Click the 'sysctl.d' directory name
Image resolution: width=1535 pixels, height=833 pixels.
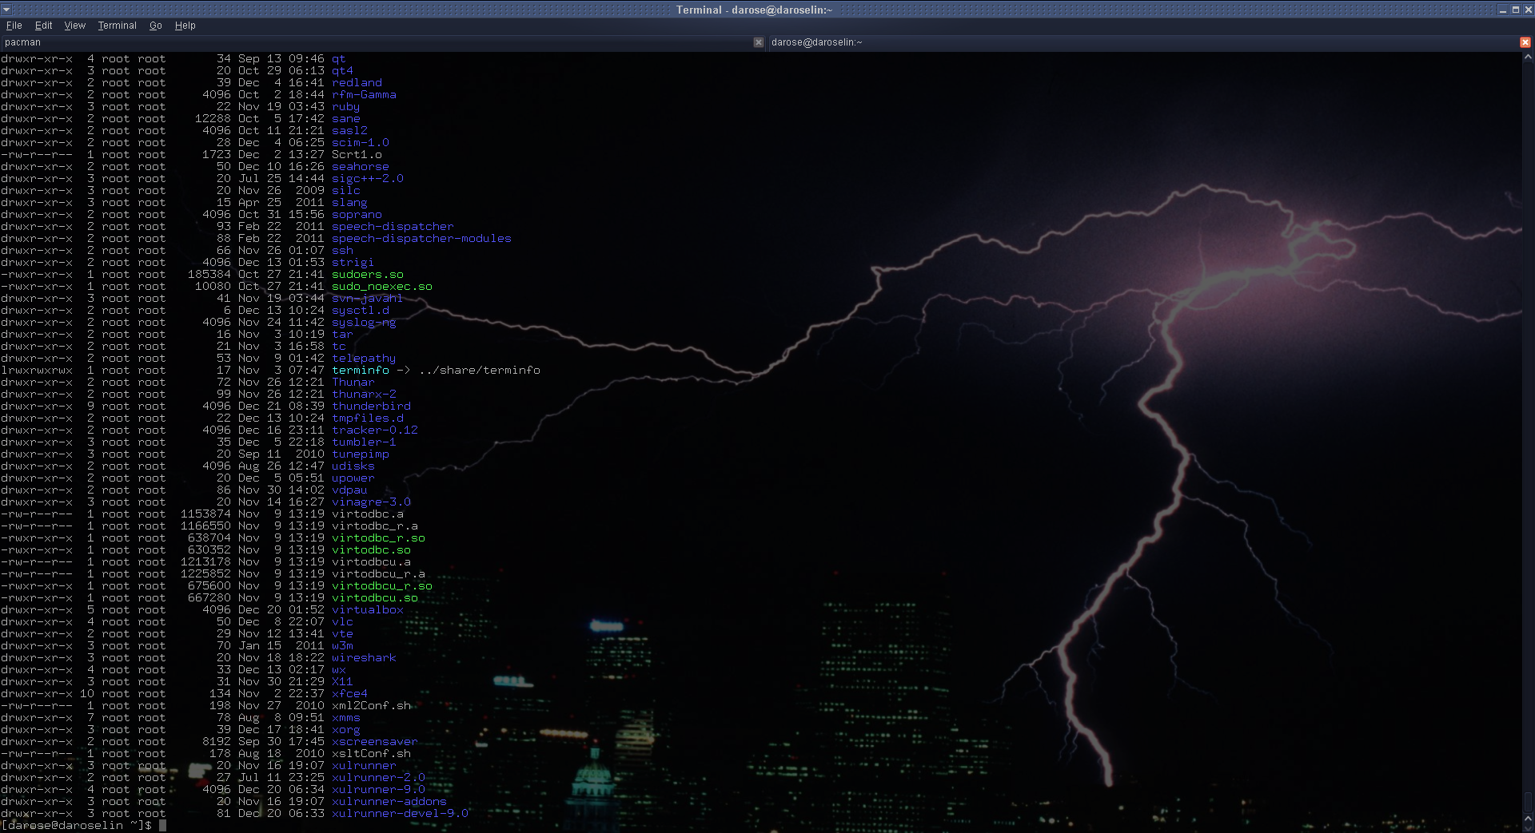click(361, 310)
